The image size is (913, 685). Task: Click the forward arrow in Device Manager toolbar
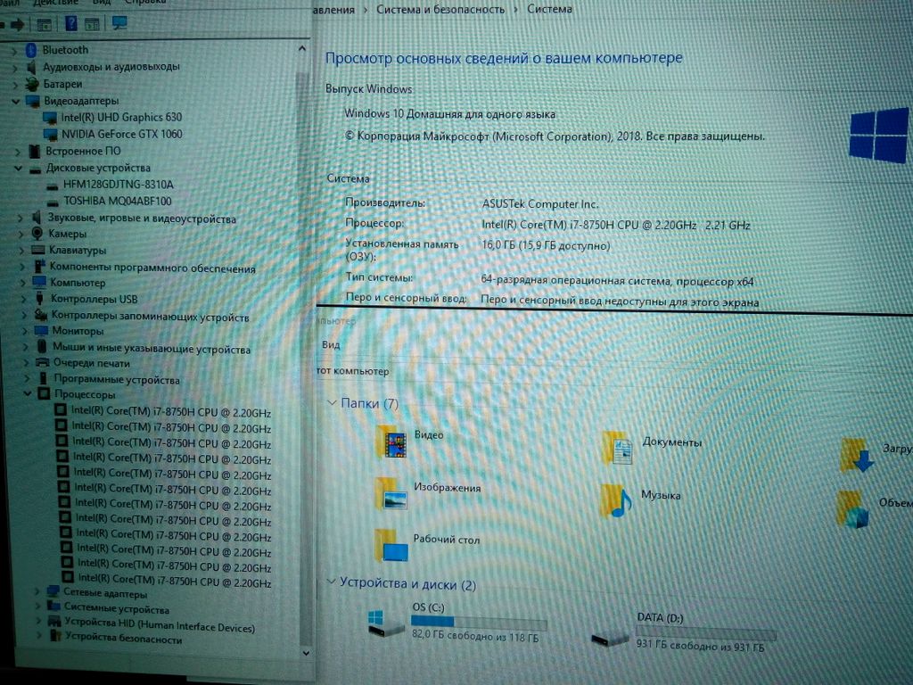pos(16,23)
